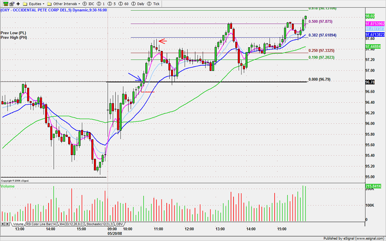Click the 13:00 label at left of time axis
Viewport: 386px width, 241px height.
tap(20, 229)
